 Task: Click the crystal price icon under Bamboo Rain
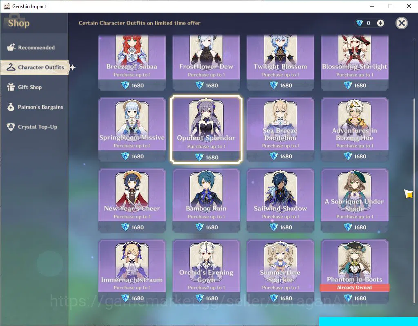pyautogui.click(x=199, y=227)
